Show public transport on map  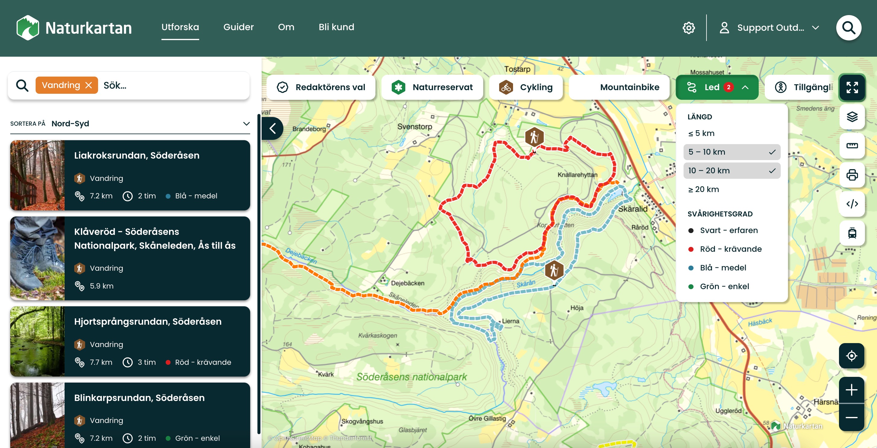click(x=852, y=233)
